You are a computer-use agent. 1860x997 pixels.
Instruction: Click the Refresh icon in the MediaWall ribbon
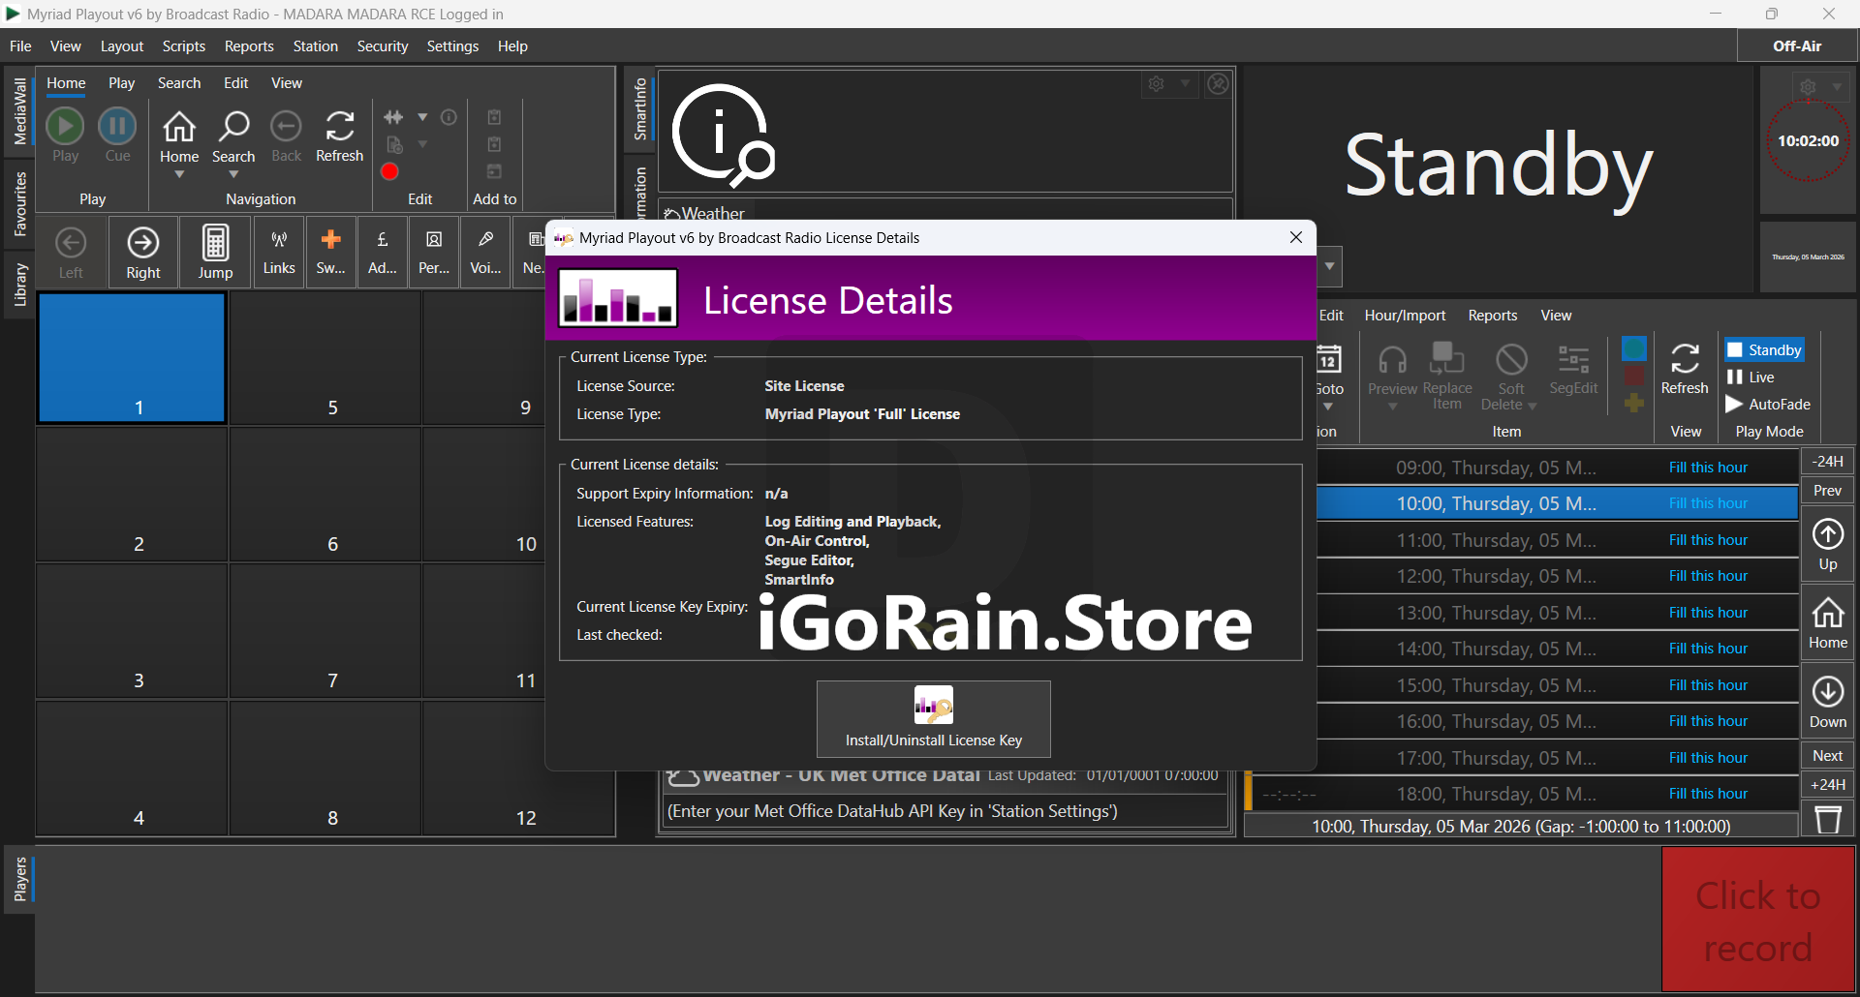click(339, 128)
